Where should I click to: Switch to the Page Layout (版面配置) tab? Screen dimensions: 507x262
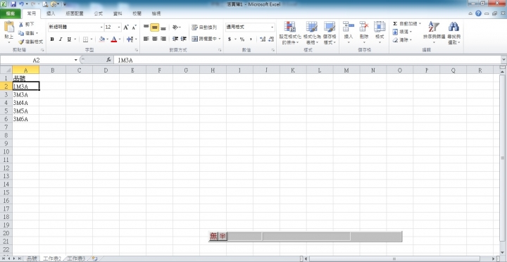point(75,14)
